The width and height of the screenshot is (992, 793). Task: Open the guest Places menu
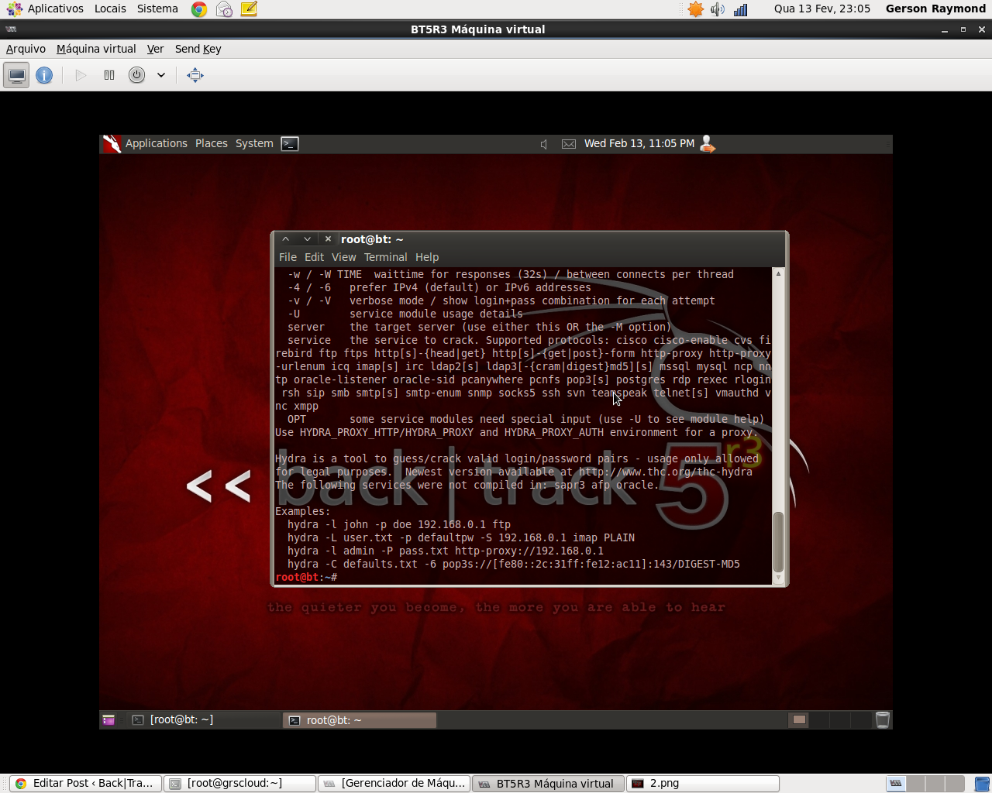(212, 143)
